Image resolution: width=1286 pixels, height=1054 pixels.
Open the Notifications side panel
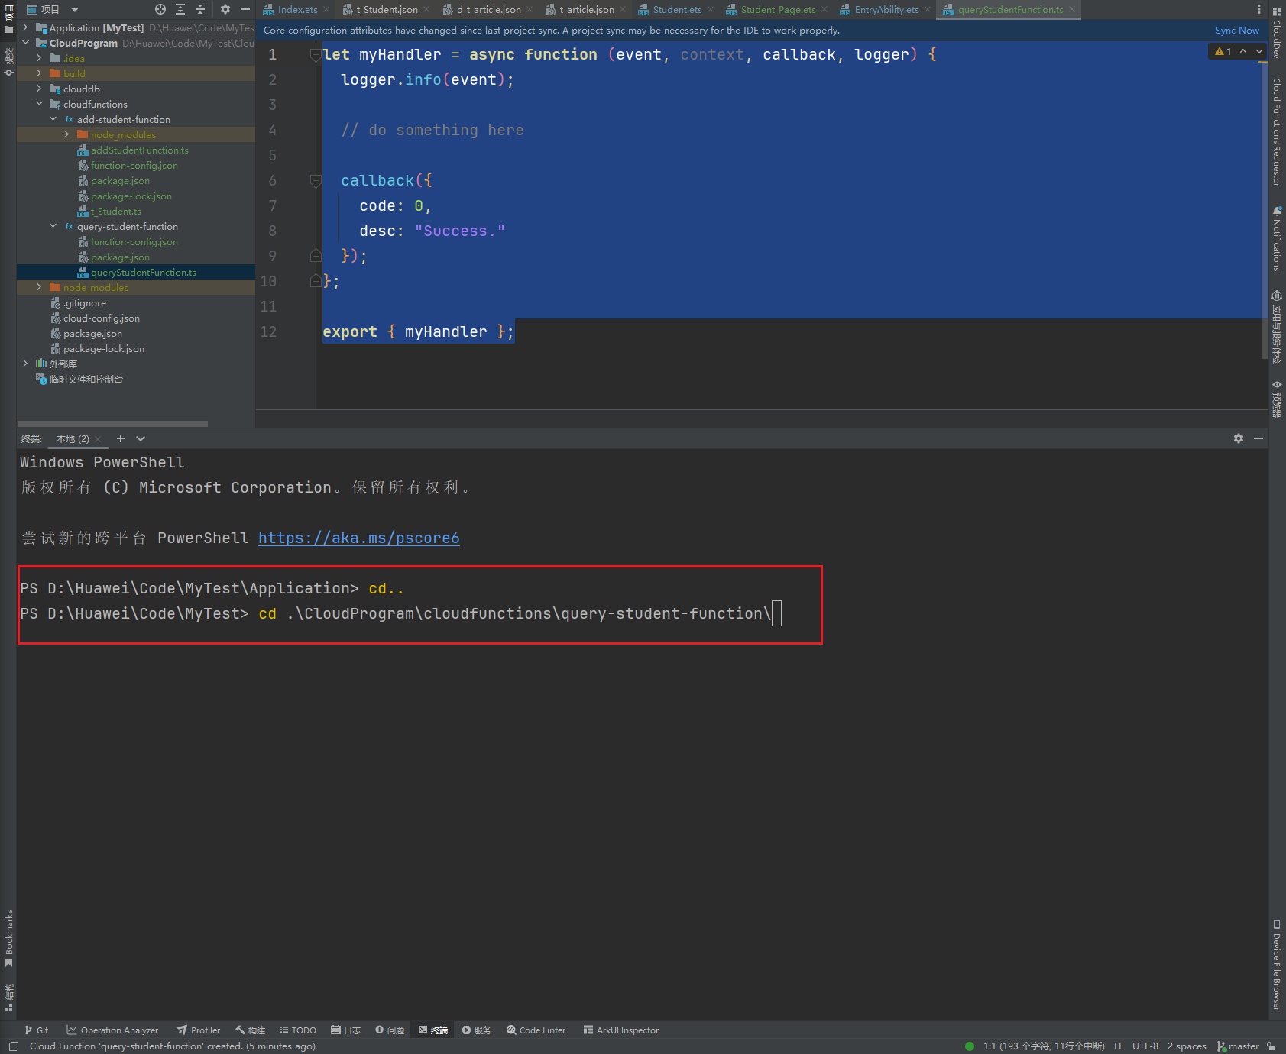click(1277, 238)
